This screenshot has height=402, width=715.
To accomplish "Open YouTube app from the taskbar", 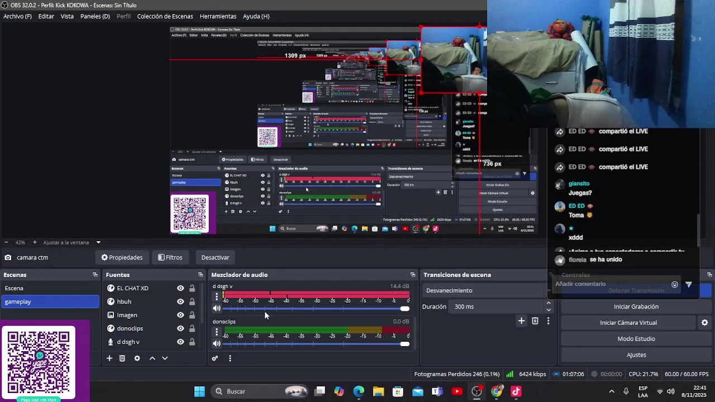I will click(x=457, y=391).
